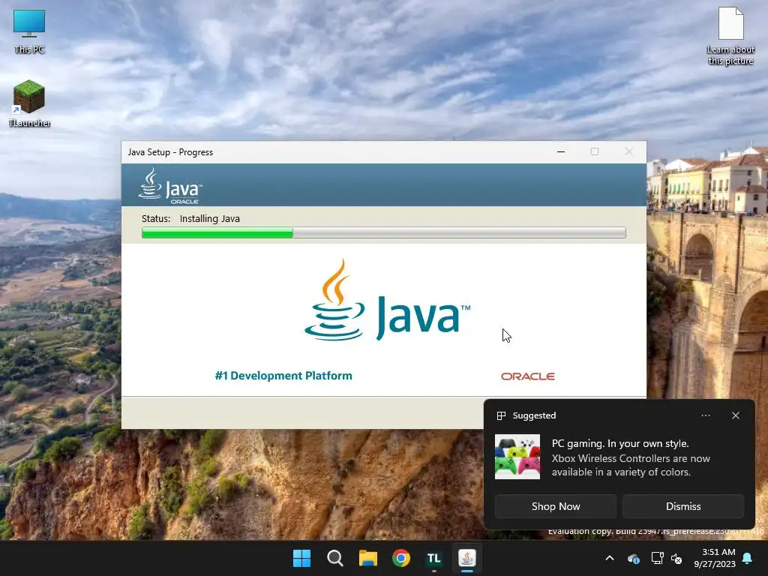
Task: Click the '#1 Development Platform' text
Action: (x=283, y=376)
